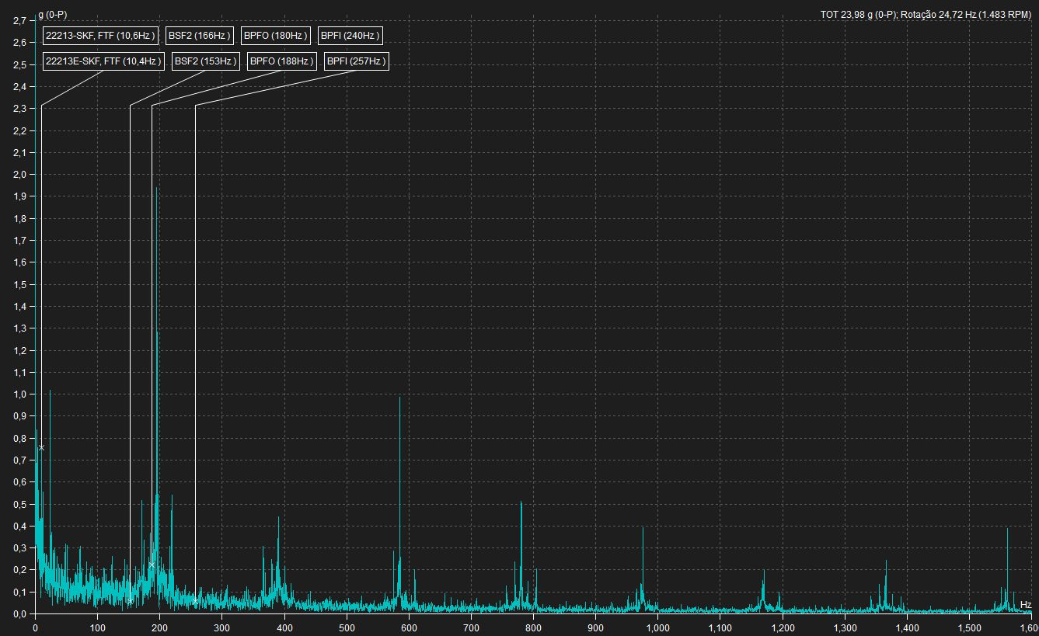This screenshot has height=636, width=1039.
Task: Click the 2,7 tick on amplitude axis
Action: click(20, 20)
